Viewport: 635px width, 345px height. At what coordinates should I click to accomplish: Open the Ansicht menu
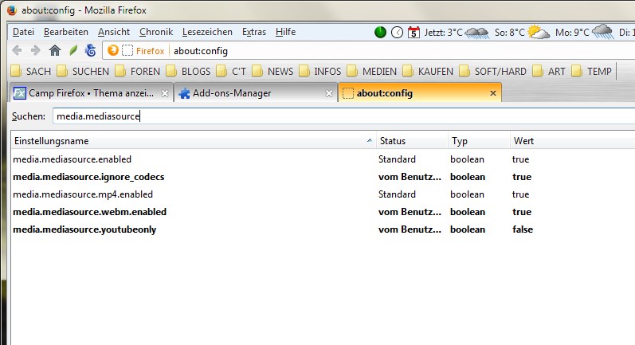(114, 32)
